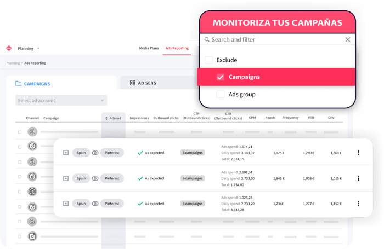Screen dimensions: 384x249
Task: Click the magnifier search icon
Action: tap(207, 39)
